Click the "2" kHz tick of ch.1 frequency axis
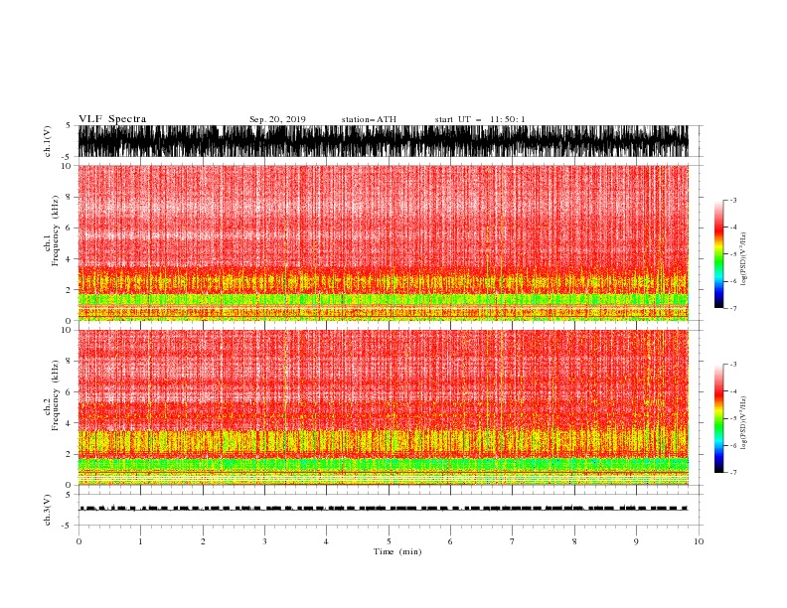 (x=70, y=290)
